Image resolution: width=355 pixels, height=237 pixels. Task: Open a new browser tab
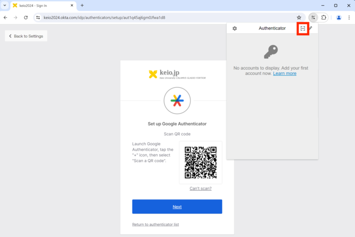pos(82,5)
